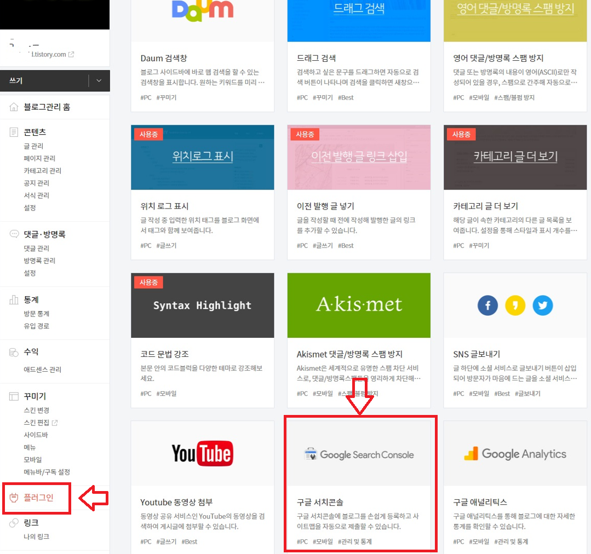Click the 플러그인 plug icon
This screenshot has width=591, height=554.
coord(14,498)
